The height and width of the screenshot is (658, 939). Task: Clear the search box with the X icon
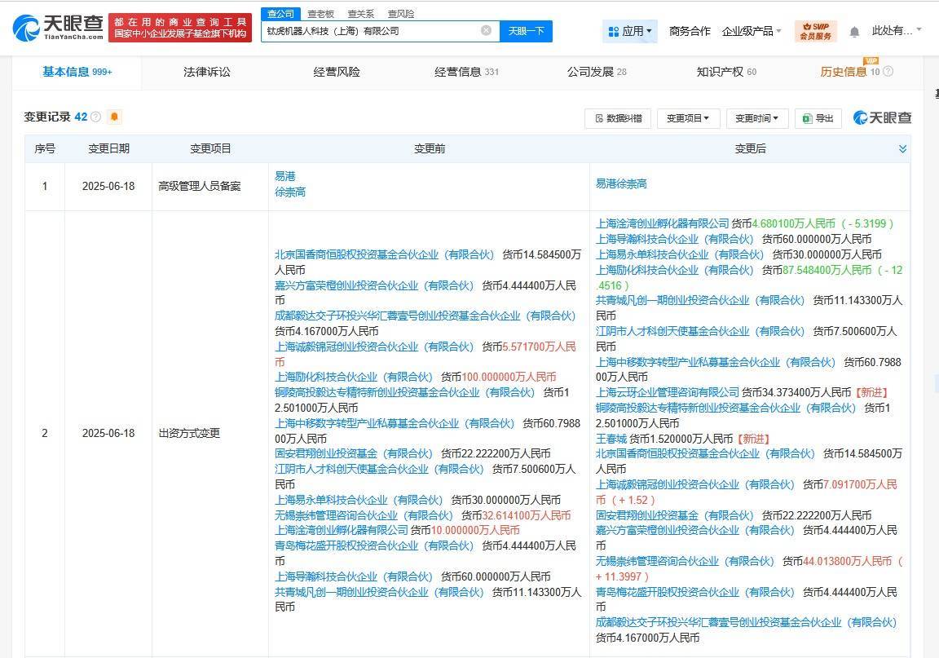[487, 30]
